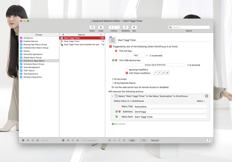Viewport: 232px width, 162px height.
Task: Toggle Command modifier for USB device key
Action: (x=168, y=73)
